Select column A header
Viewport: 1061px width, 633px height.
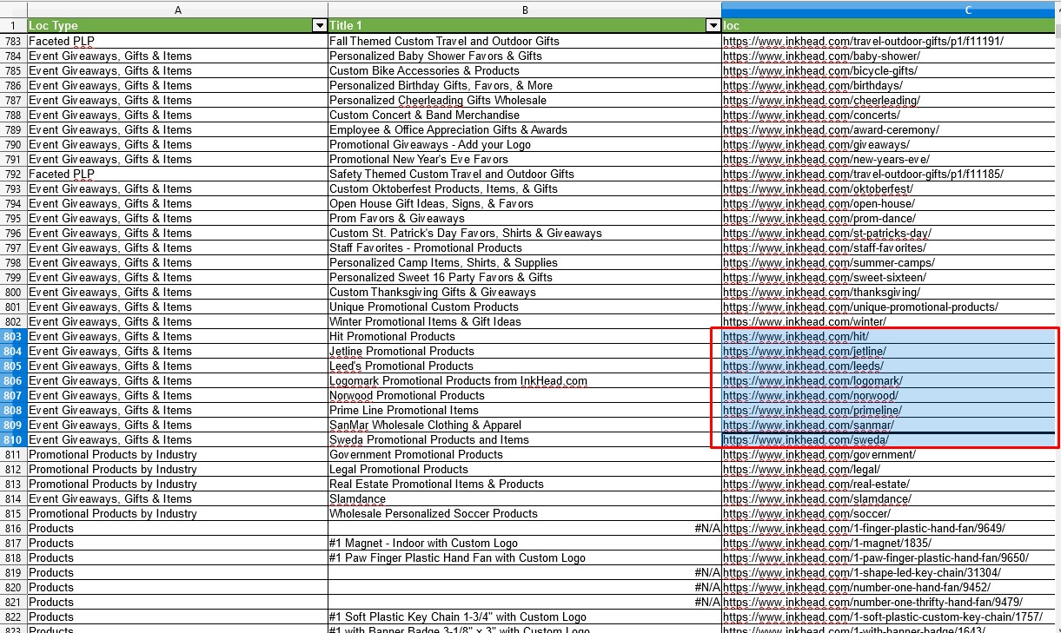[x=177, y=10]
